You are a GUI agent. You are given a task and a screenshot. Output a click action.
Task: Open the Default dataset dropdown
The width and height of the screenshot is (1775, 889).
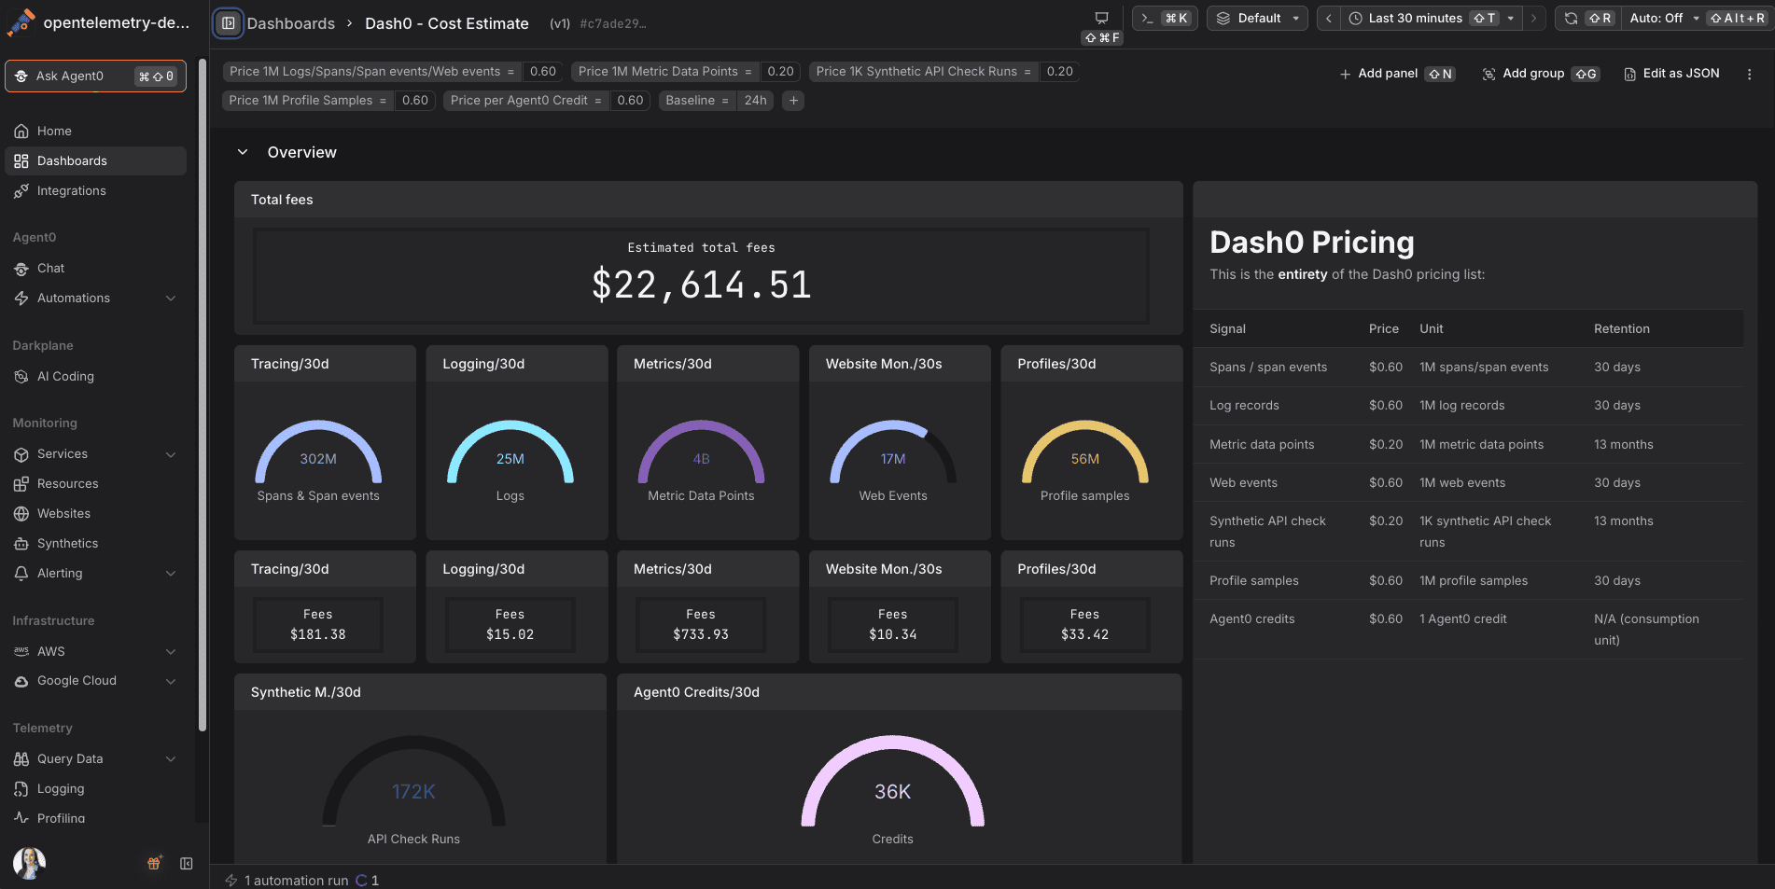click(1257, 19)
